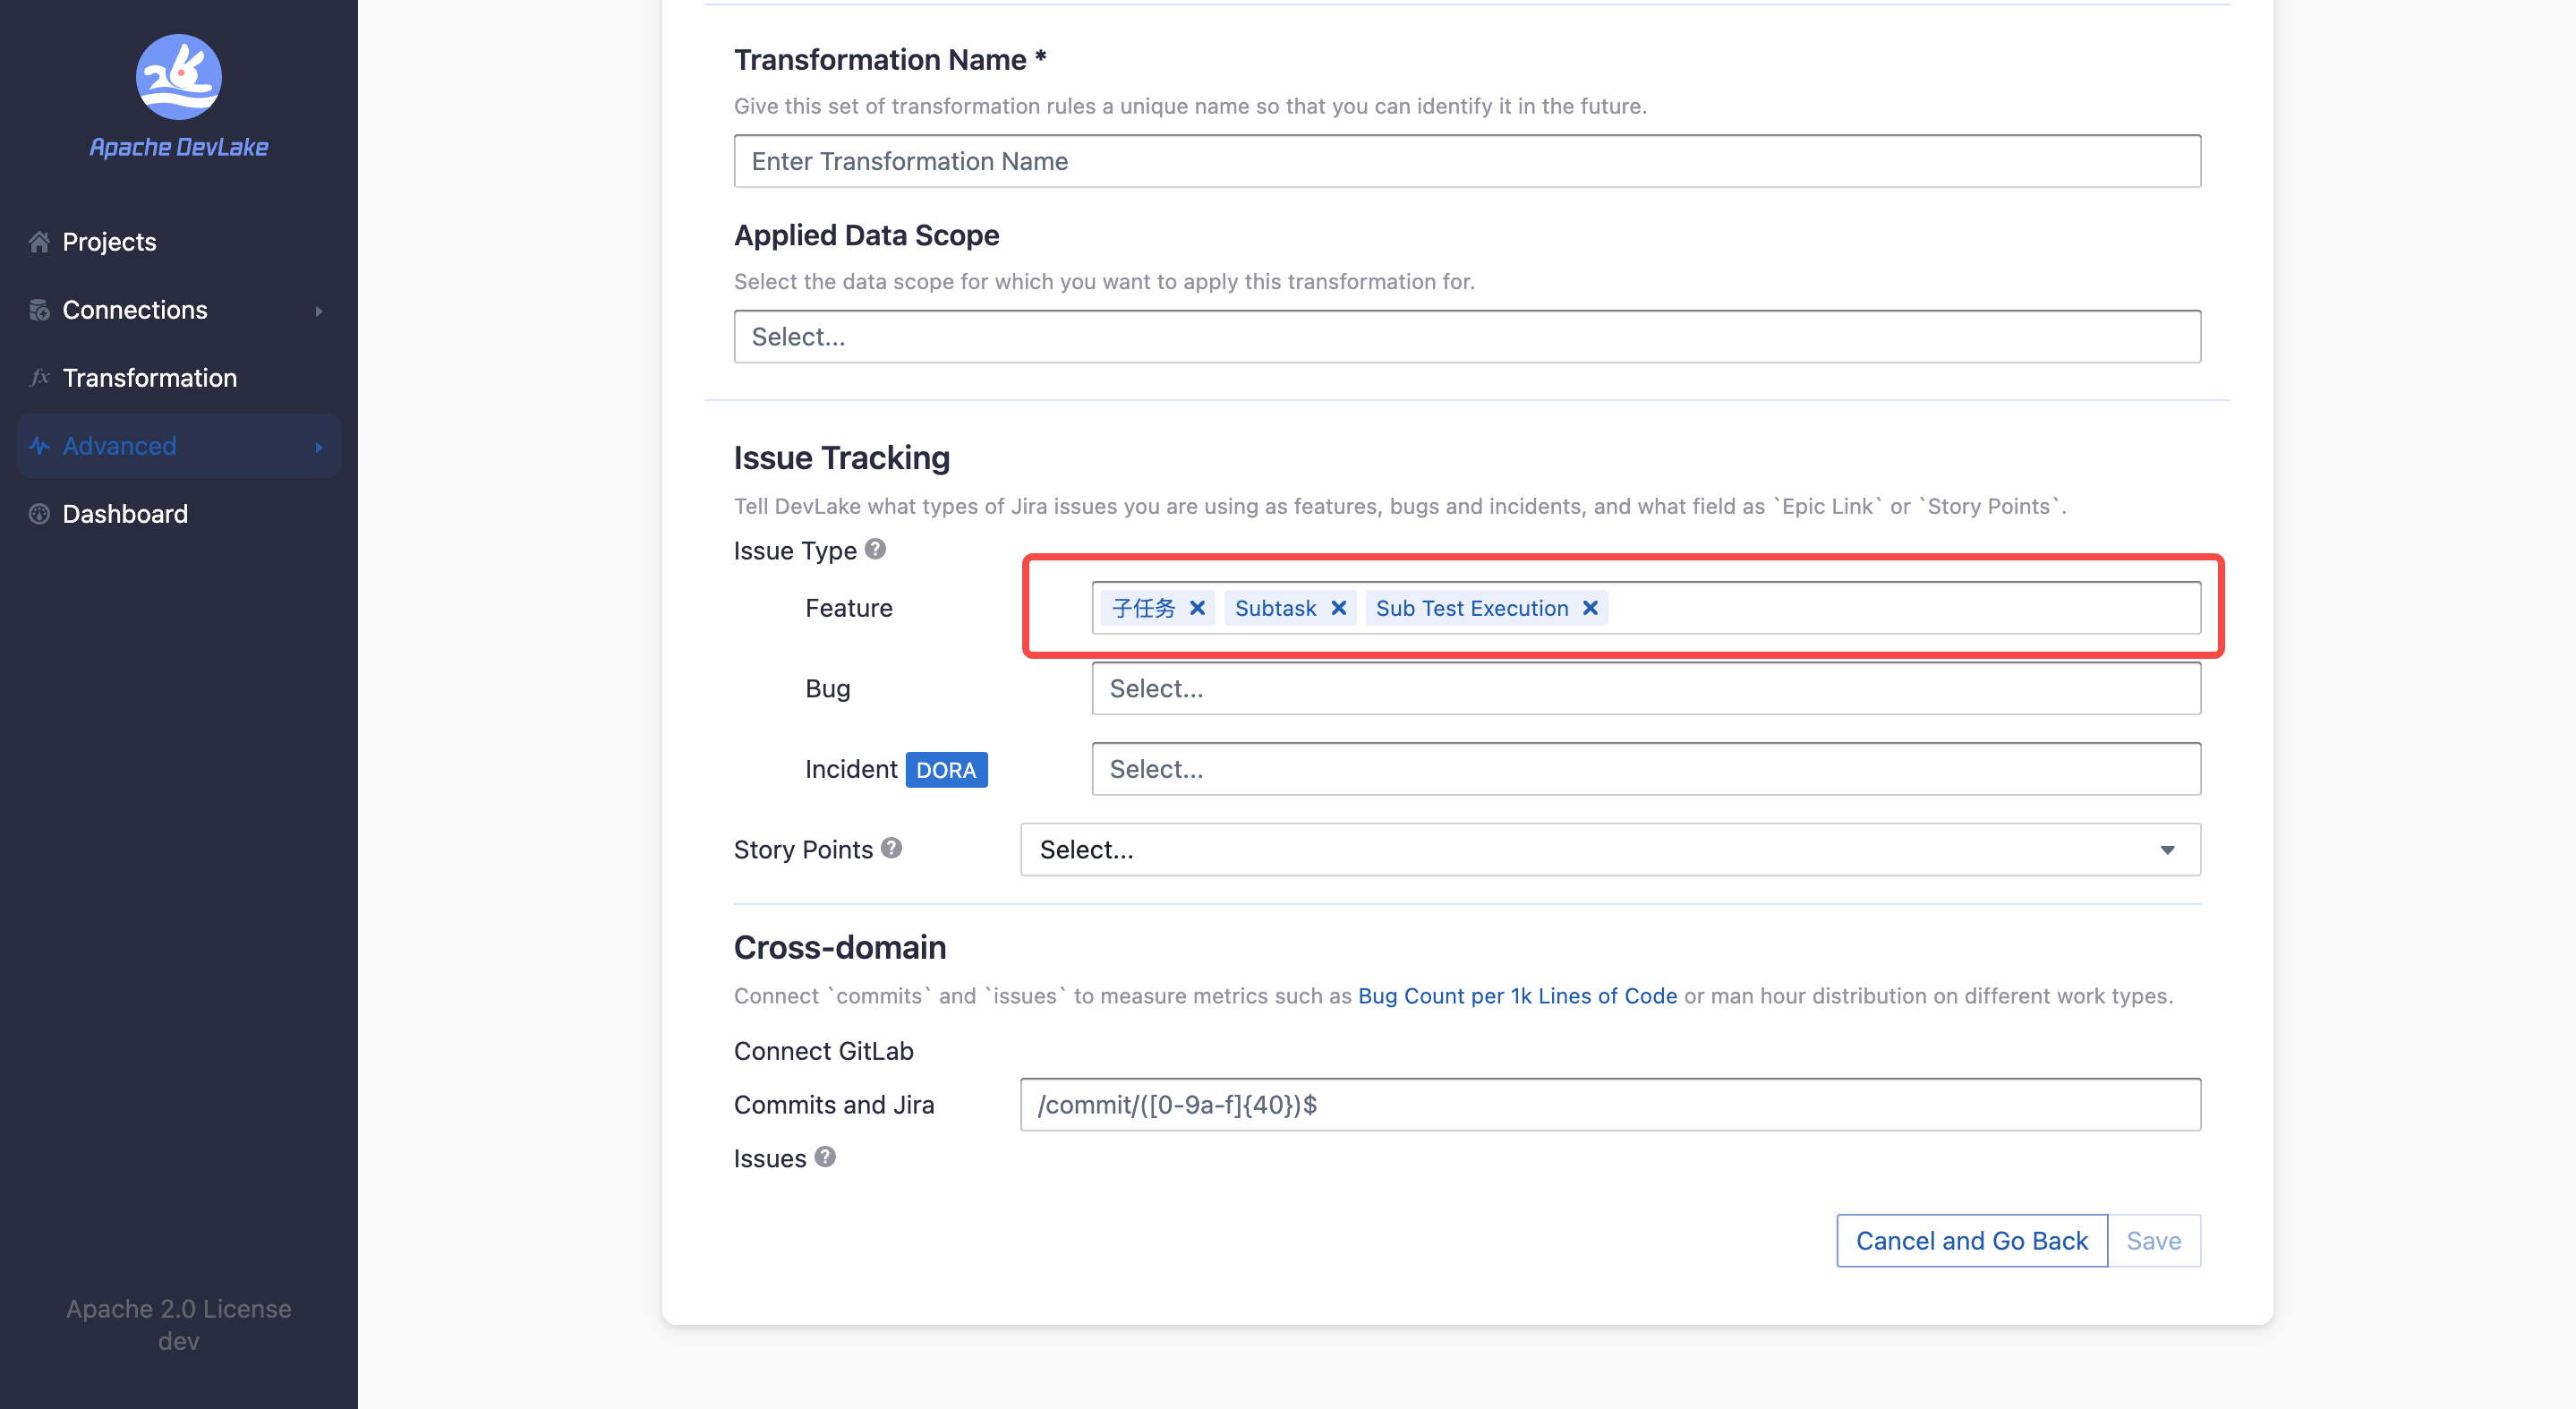Screen dimensions: 2576x1409
Task: Focus the Transformation Name input field
Action: tap(1466, 161)
